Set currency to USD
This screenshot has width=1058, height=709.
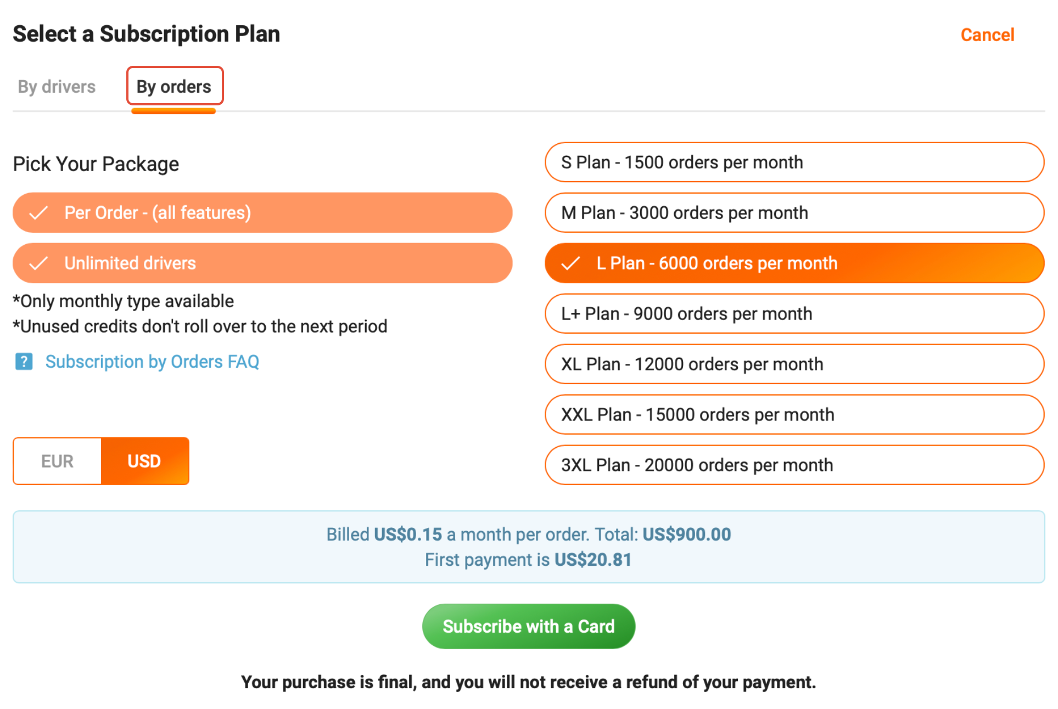[144, 461]
